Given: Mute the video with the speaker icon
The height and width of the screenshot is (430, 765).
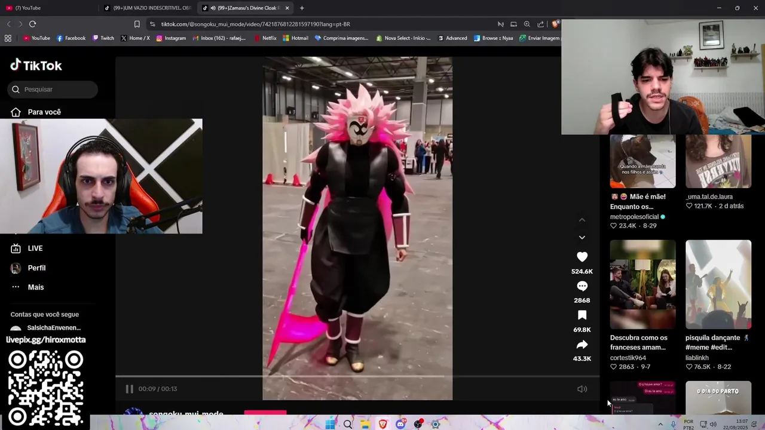Looking at the screenshot, I should pyautogui.click(x=582, y=389).
